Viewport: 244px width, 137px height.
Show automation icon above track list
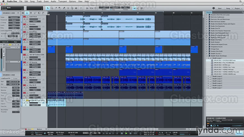pyautogui.click(x=35, y=13)
